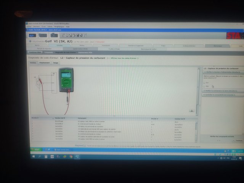Image resolution: width=244 pixels, height=183 pixels.
Task: Open dropdown beside Terminer button
Action: (233, 141)
